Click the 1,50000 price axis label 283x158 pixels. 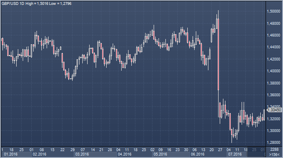point(273,11)
